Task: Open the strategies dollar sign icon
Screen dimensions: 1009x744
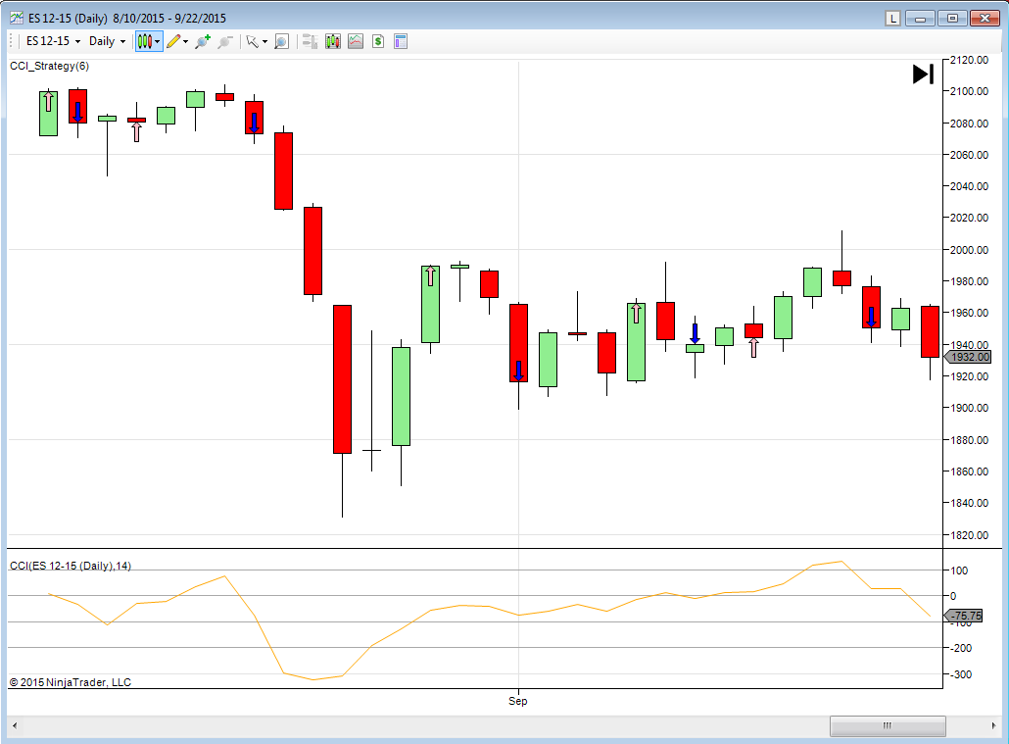Action: point(378,42)
